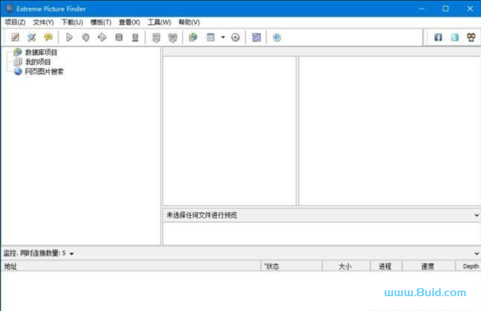
Task: Sort by the Depth column header
Action: [x=469, y=266]
